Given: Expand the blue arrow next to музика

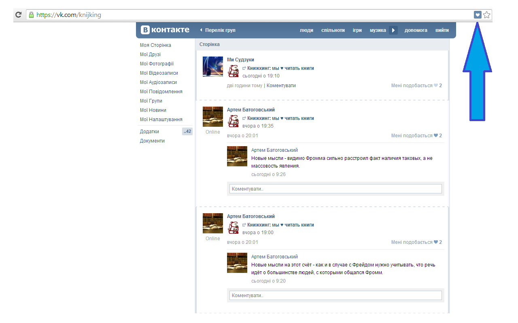Looking at the screenshot, I should click(393, 30).
